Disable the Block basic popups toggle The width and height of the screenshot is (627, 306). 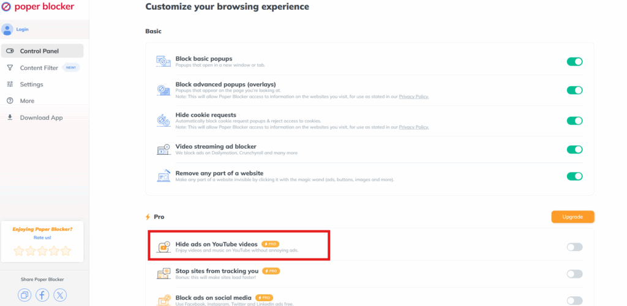[x=574, y=62]
